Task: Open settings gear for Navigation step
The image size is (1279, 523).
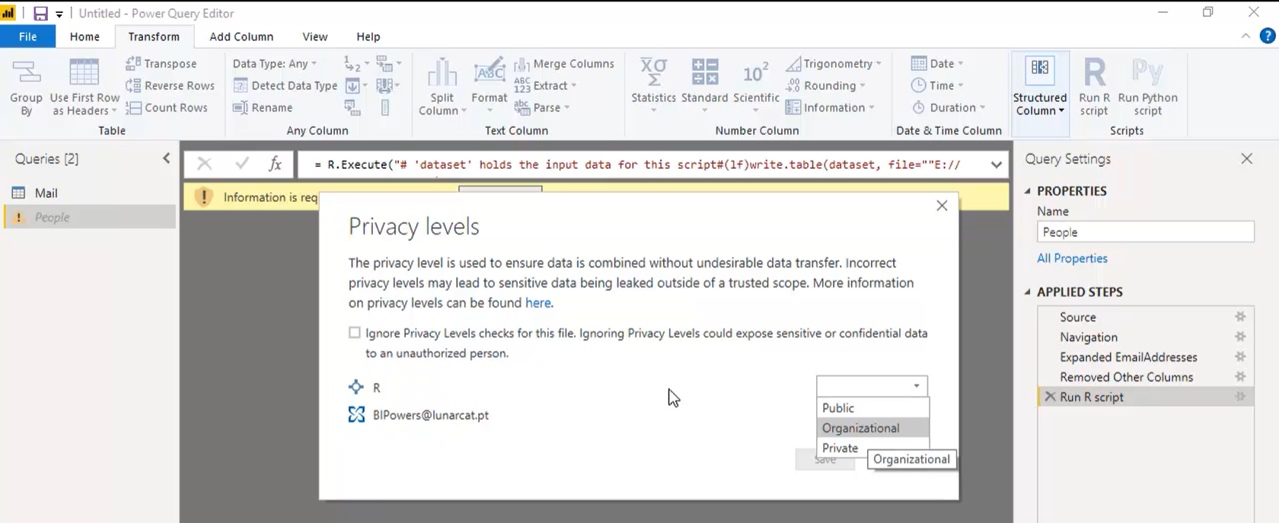Action: point(1240,336)
